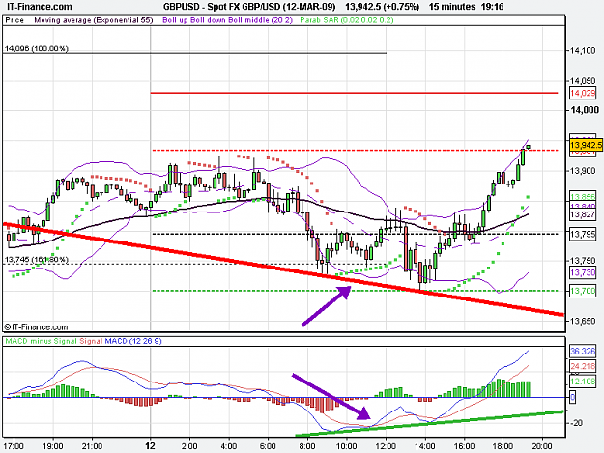This screenshot has width=604, height=453.
Task: Select the 13,795 price level tag
Action: pos(583,234)
